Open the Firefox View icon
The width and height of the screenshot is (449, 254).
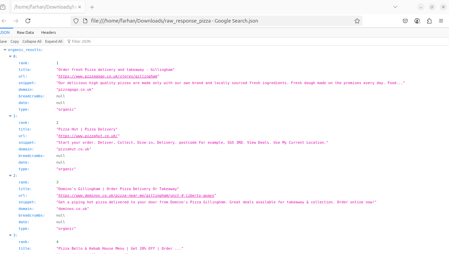[3, 7]
